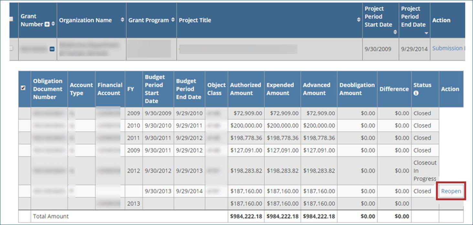The height and width of the screenshot is (225, 473).
Task: Sort by Organization Name column arrows
Action: tap(122, 20)
